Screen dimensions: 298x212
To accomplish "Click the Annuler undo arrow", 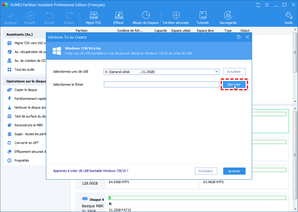I will pyautogui.click(x=49, y=16).
